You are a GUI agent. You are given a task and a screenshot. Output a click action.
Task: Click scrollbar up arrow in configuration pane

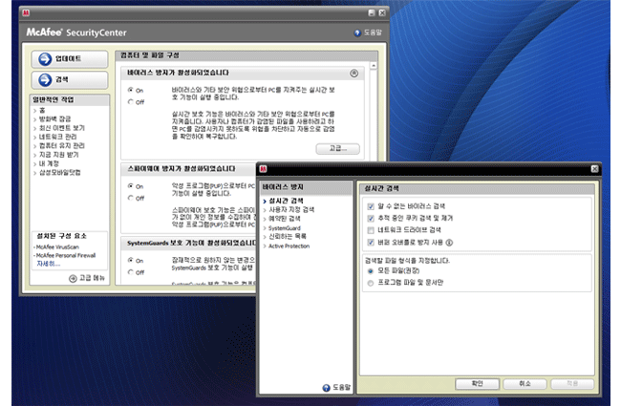coord(374,66)
